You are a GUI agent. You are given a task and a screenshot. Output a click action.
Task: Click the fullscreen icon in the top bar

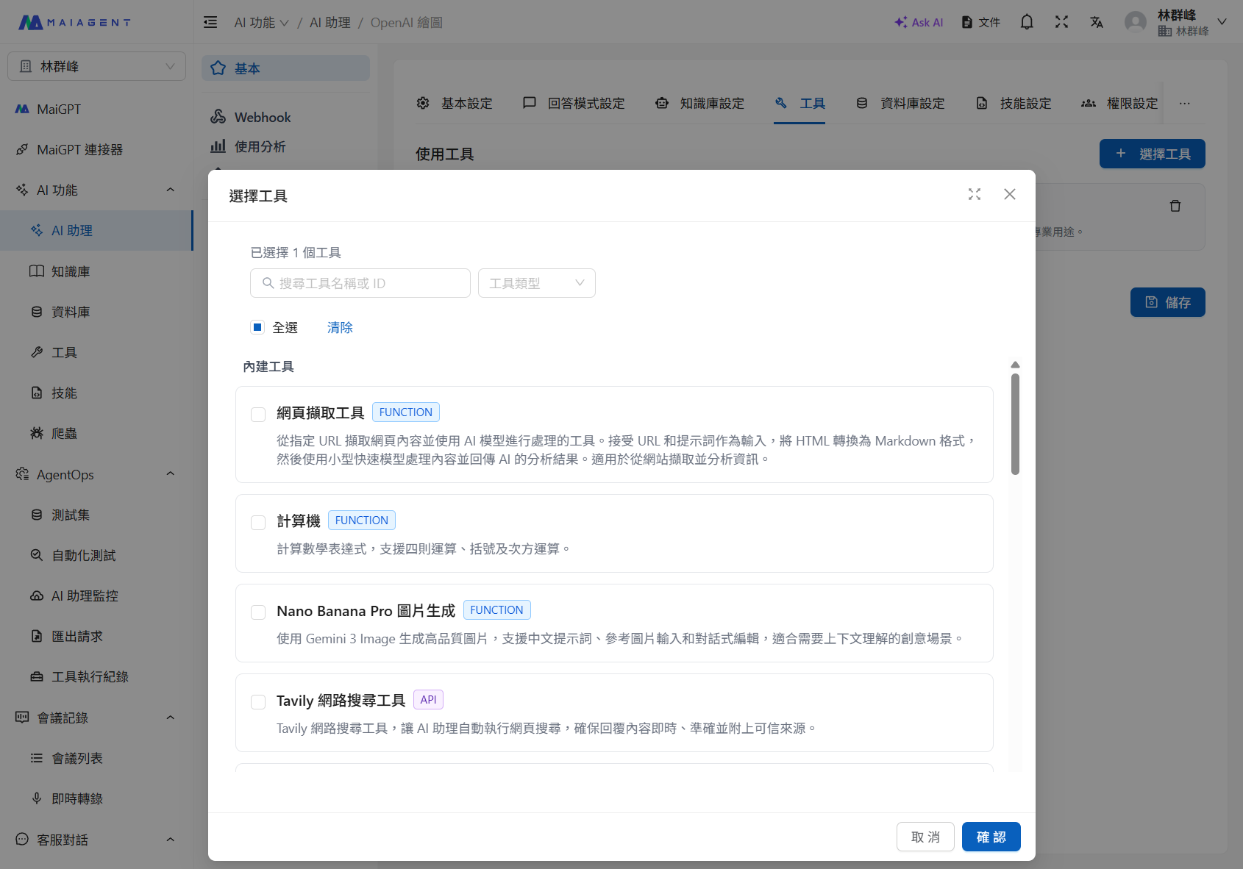1061,22
